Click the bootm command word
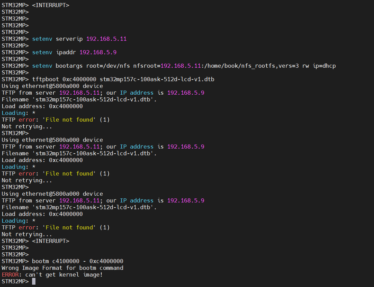374x287 pixels. (41, 261)
